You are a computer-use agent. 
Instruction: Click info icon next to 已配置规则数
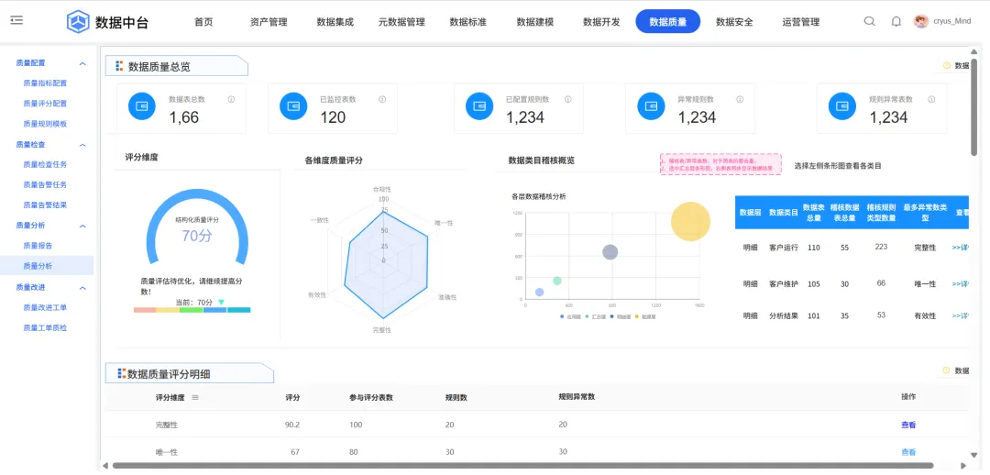[x=568, y=99]
